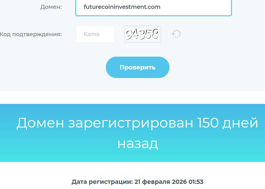265x189 pixels.
Task: Click the domain field with futurecoininvestment.com
Action: [153, 8]
